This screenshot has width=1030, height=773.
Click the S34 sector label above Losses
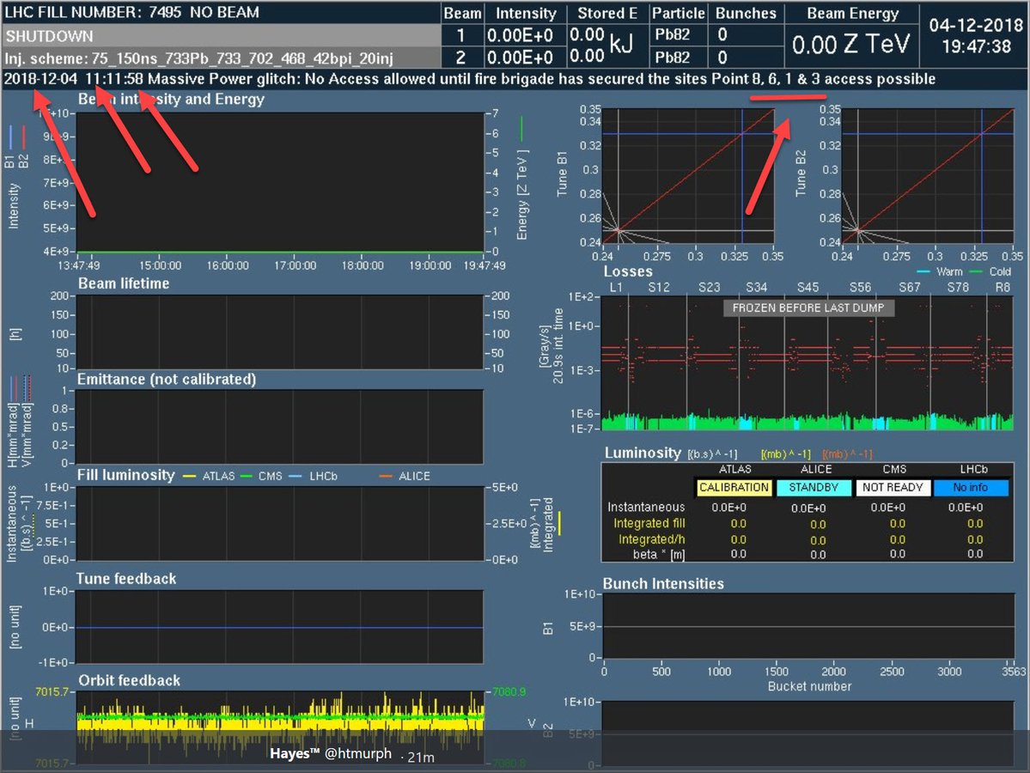pyautogui.click(x=756, y=288)
